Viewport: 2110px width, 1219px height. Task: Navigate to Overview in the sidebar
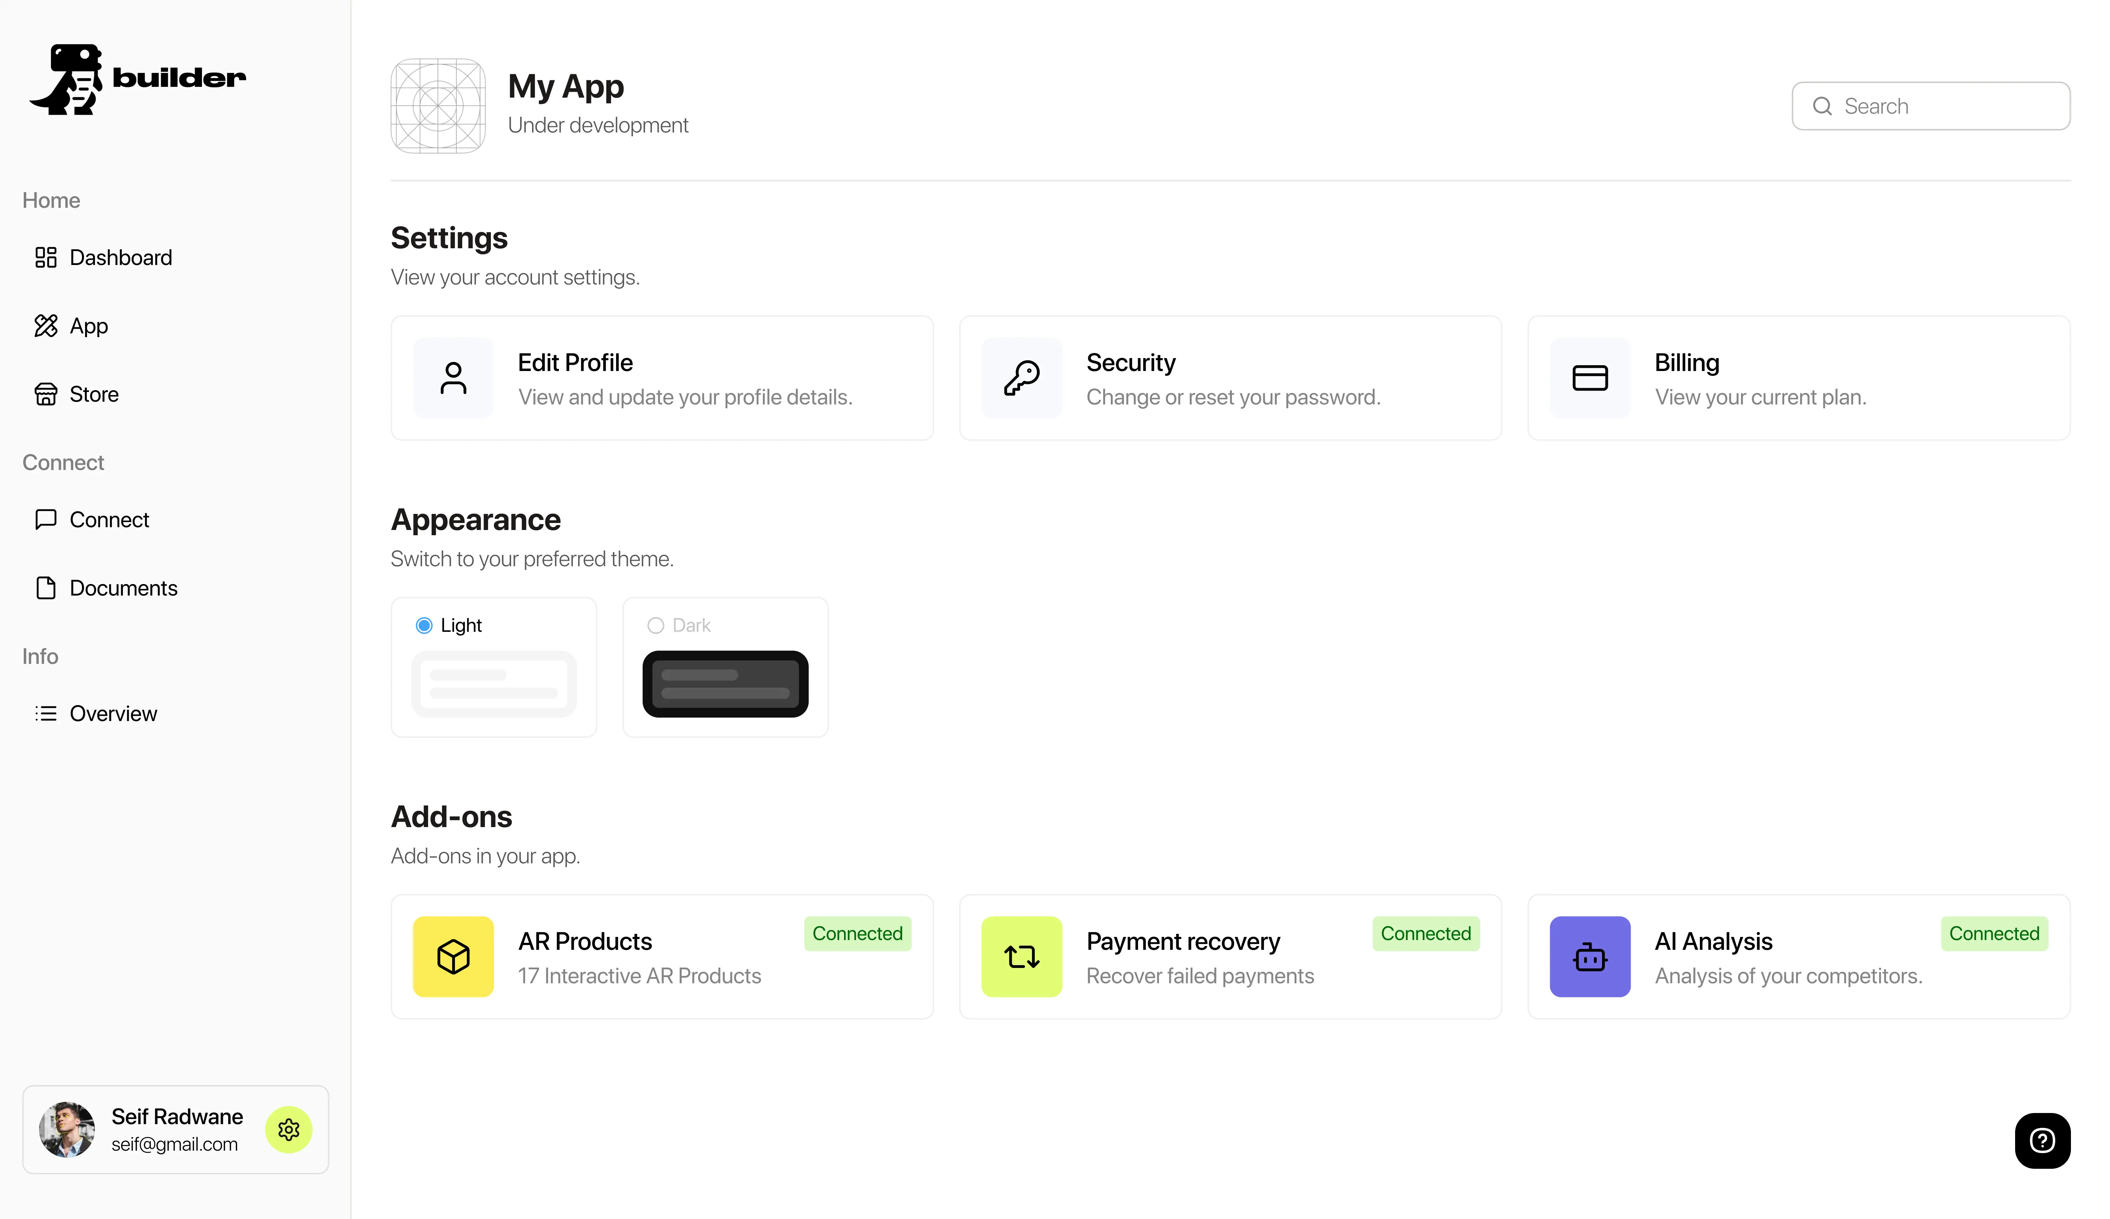112,714
